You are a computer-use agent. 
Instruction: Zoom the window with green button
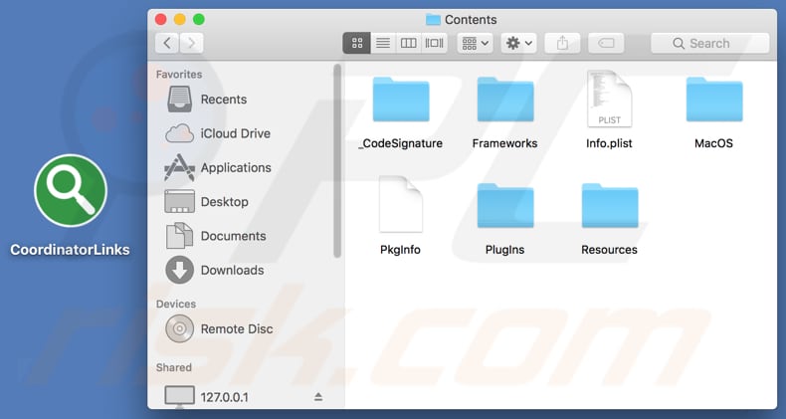point(199,20)
